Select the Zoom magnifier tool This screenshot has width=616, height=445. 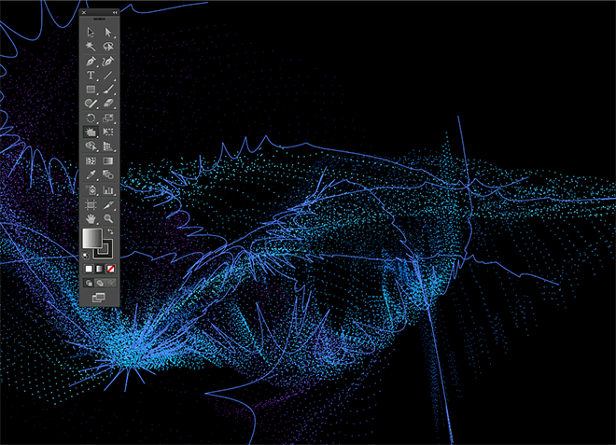click(x=108, y=217)
